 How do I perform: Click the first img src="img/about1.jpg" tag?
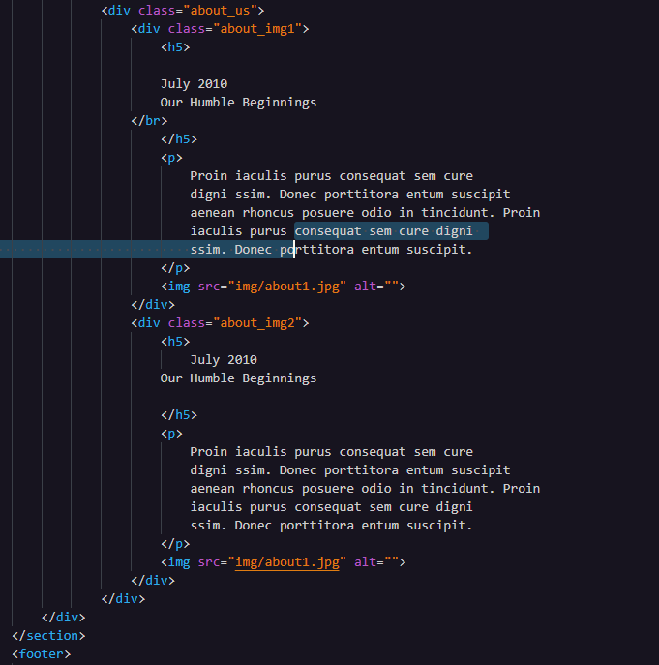283,287
